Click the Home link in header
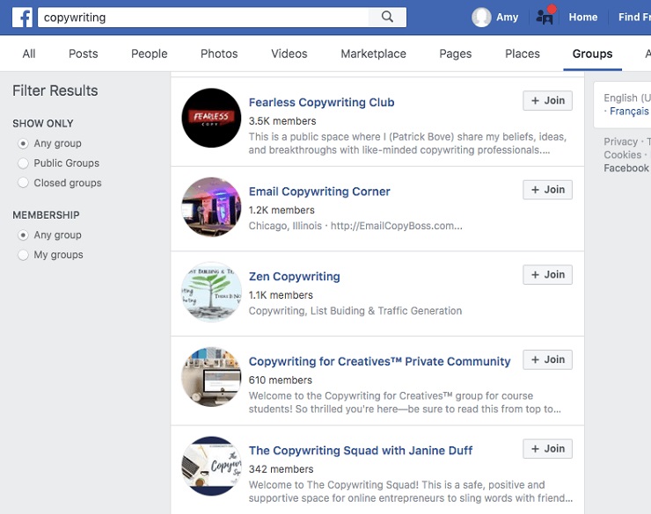The height and width of the screenshot is (514, 651). 583,18
